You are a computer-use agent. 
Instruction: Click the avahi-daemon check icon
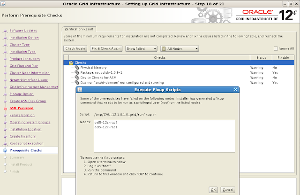tap(77, 82)
